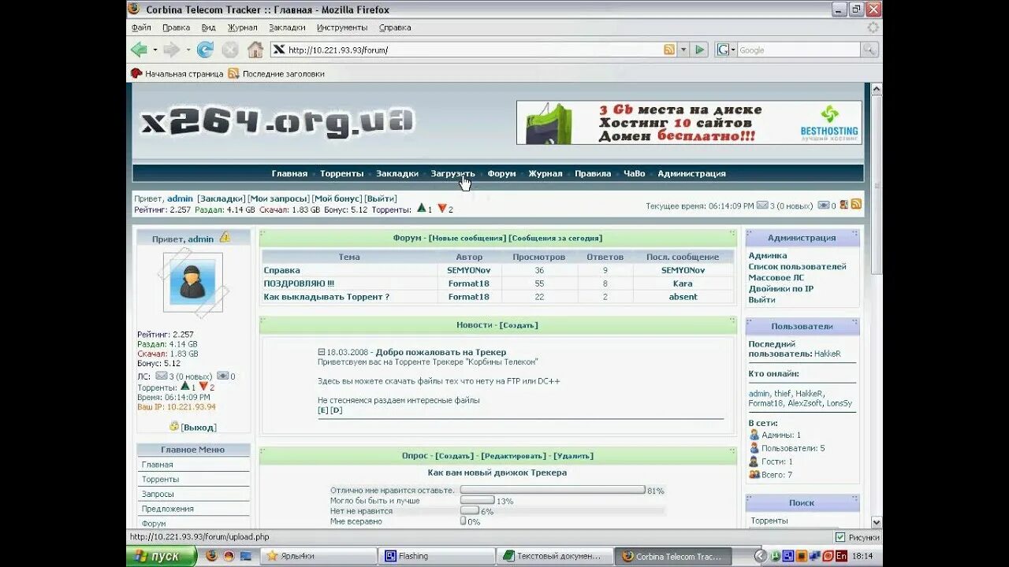
Task: Open the Back history dropdown arrow
Action: (155, 50)
